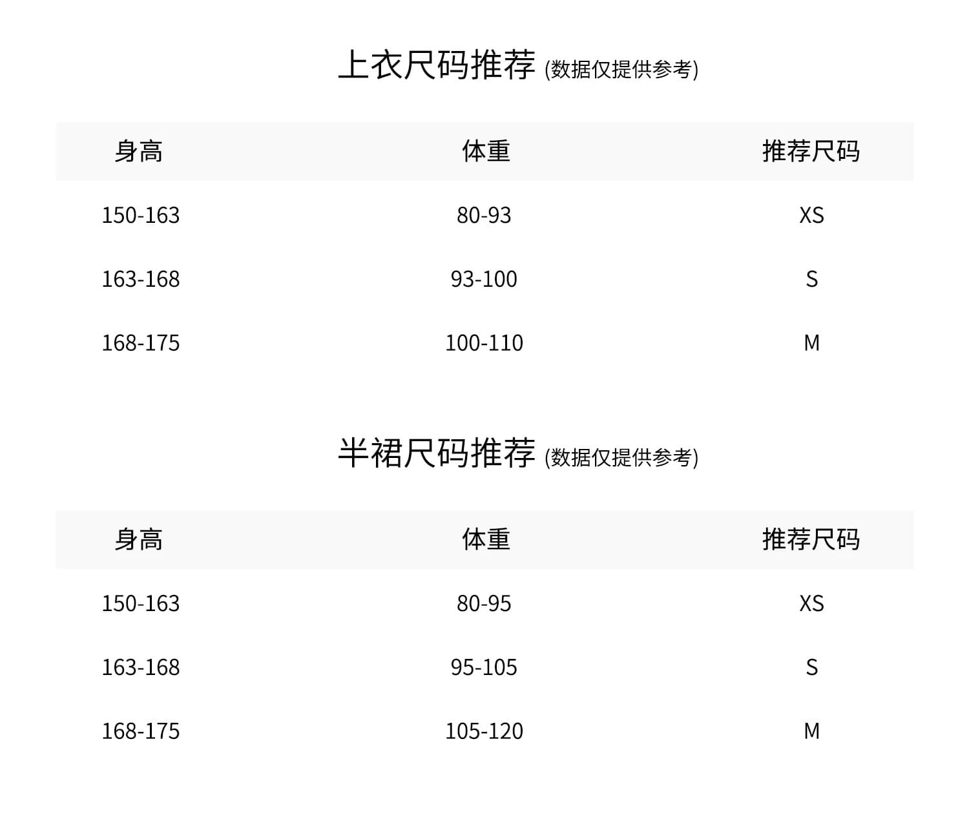Click height 168-175 in 半裙 table
Screen dimensions: 969x821
tap(141, 731)
